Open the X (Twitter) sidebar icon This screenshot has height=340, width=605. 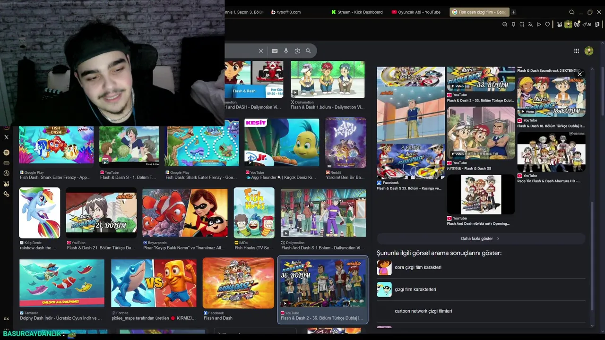pos(6,137)
